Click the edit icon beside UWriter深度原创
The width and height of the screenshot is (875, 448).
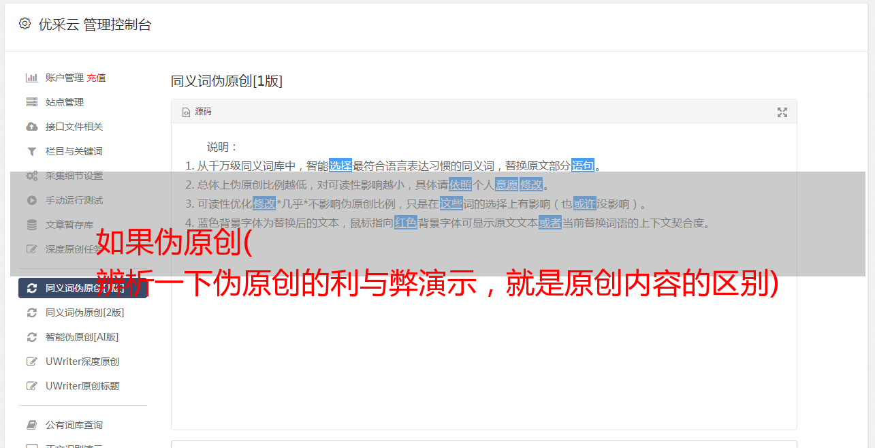31,362
